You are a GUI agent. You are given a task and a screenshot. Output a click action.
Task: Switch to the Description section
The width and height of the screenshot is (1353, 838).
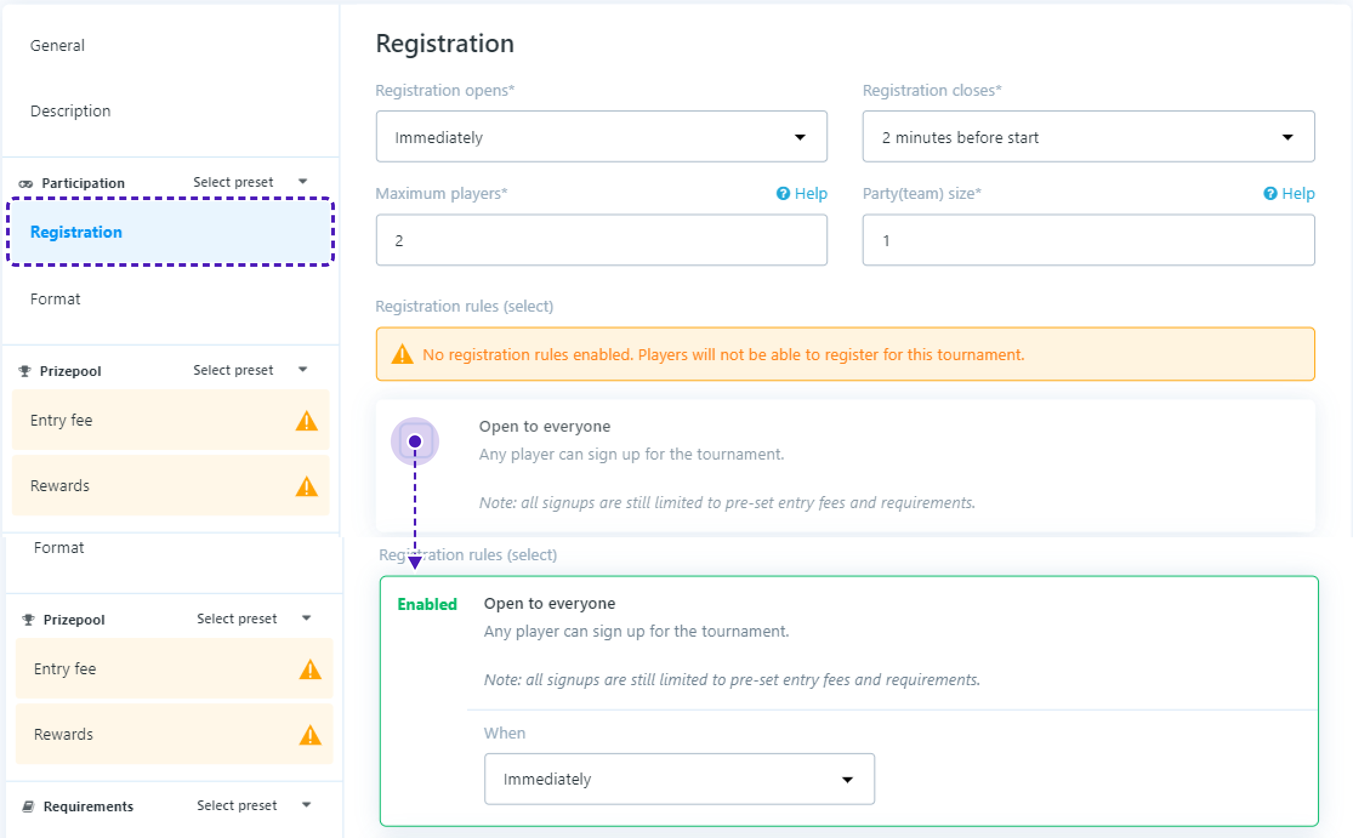click(x=70, y=111)
